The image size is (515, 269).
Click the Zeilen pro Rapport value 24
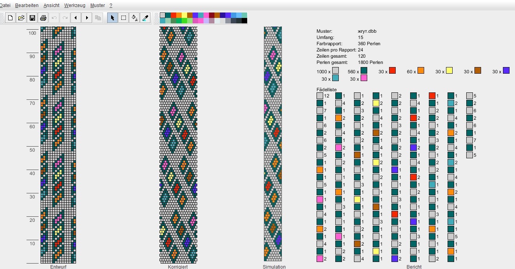tap(360, 50)
